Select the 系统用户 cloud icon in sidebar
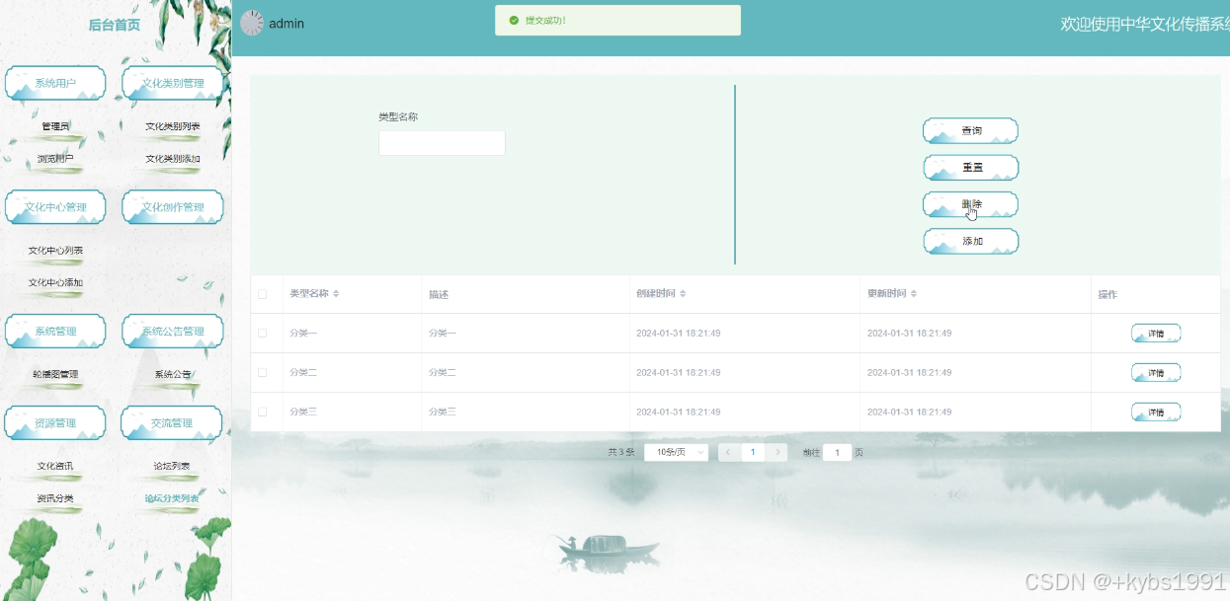This screenshot has width=1230, height=601. coord(55,83)
